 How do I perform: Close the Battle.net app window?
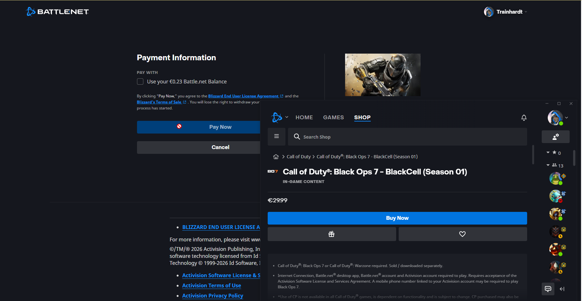pyautogui.click(x=571, y=104)
